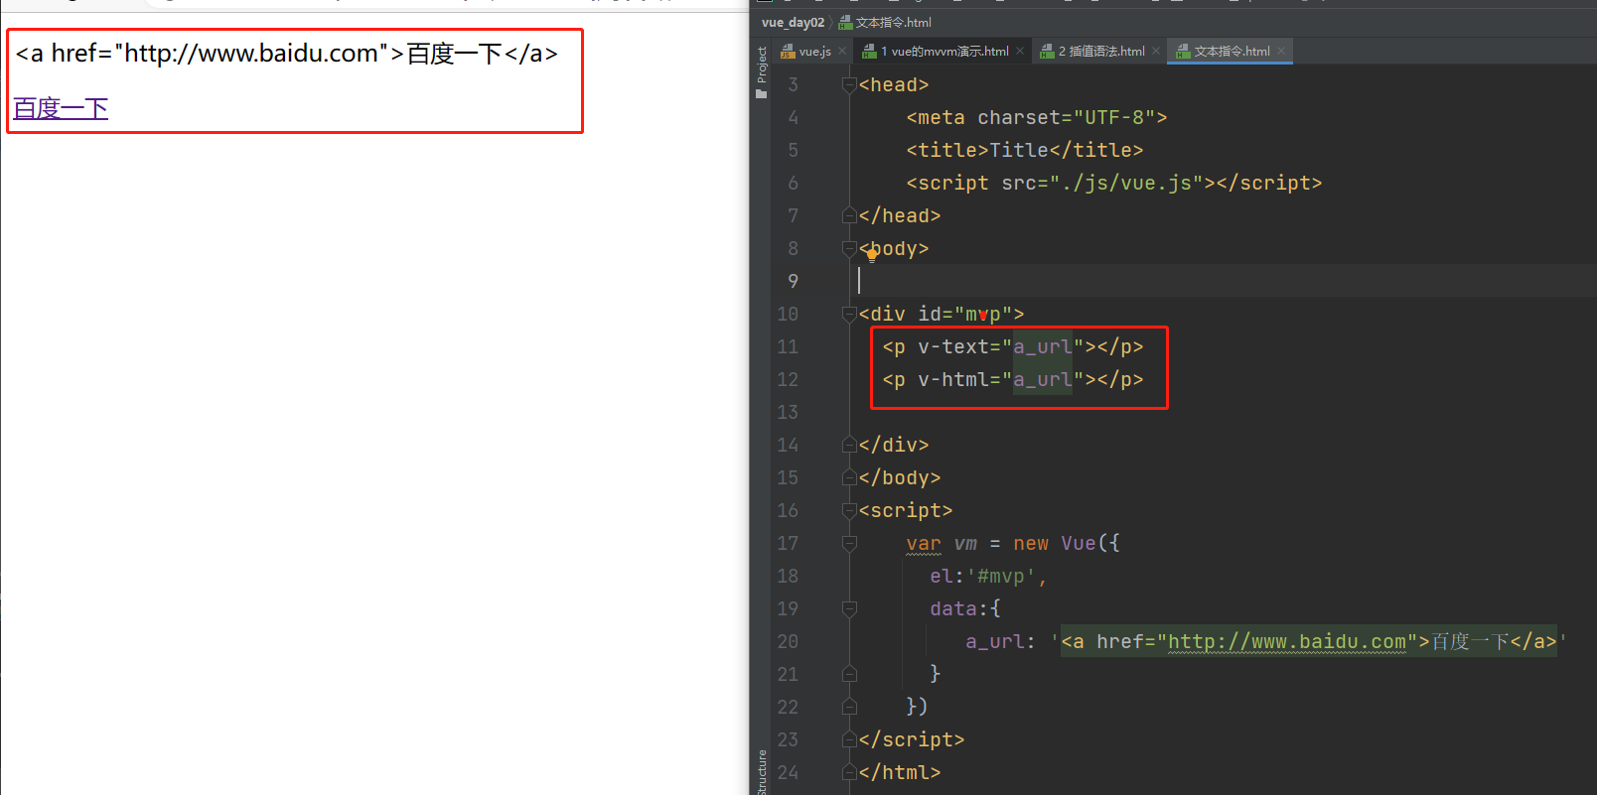
Task: Click the head closing fold marker on line 7
Action: tap(849, 215)
